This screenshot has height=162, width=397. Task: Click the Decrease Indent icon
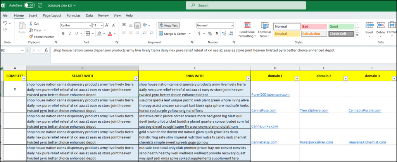[145, 34]
